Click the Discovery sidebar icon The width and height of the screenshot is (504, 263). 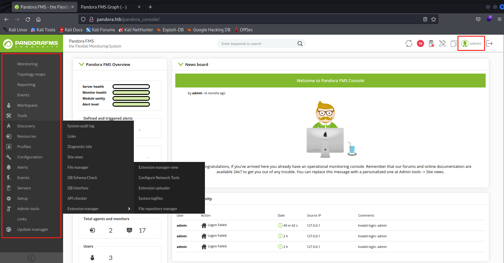9,126
